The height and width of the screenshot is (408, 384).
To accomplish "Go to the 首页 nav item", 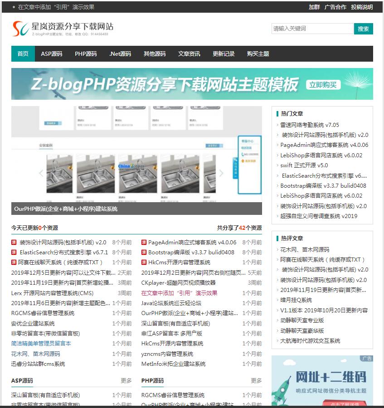I will point(23,53).
